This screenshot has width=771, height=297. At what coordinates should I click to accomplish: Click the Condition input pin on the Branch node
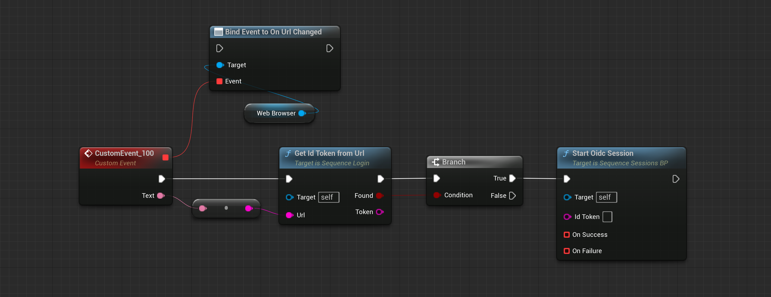tap(437, 195)
